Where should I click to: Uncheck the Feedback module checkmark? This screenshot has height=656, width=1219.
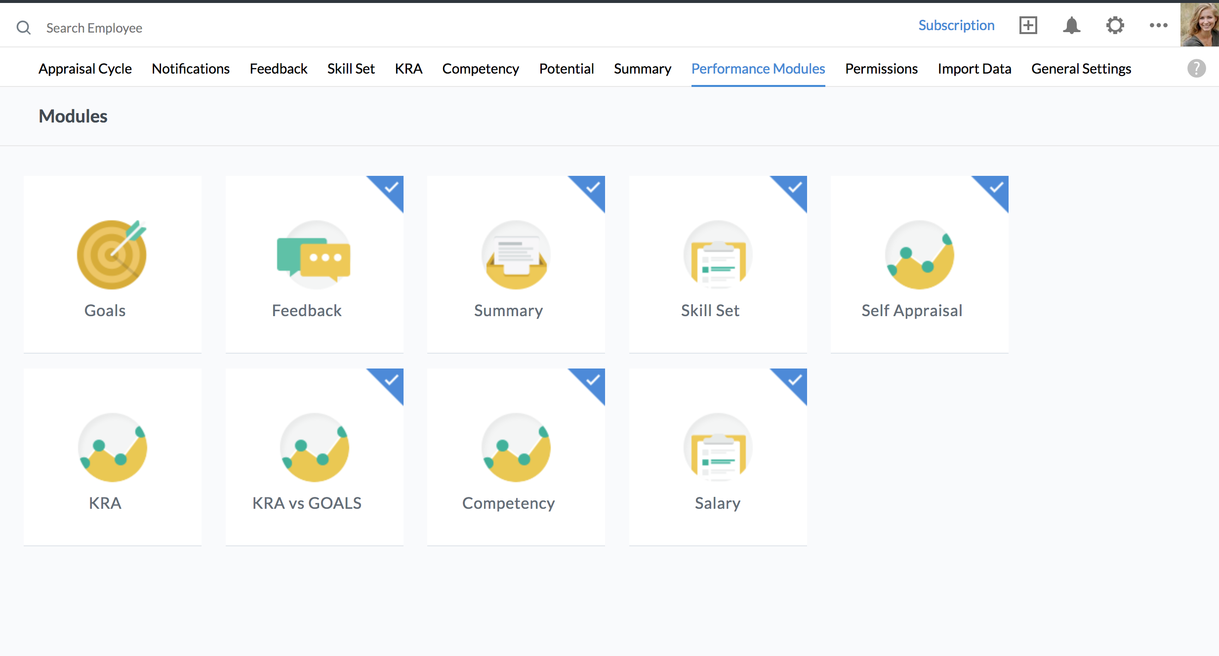tap(392, 188)
